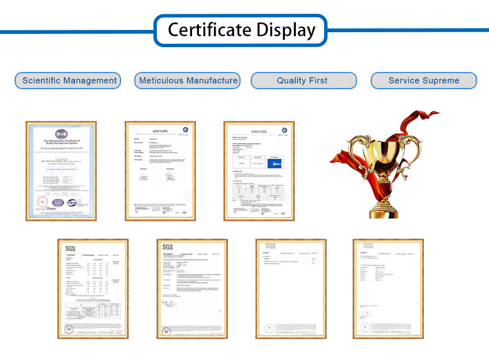The height and width of the screenshot is (359, 489).
Task: Open the blue Quality Management System certificate
Action: tap(61, 171)
